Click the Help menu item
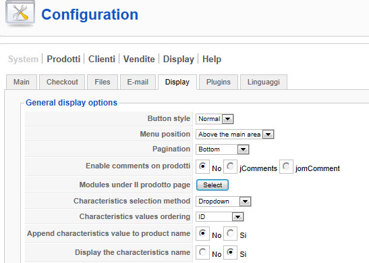The image size is (369, 263). click(x=212, y=59)
